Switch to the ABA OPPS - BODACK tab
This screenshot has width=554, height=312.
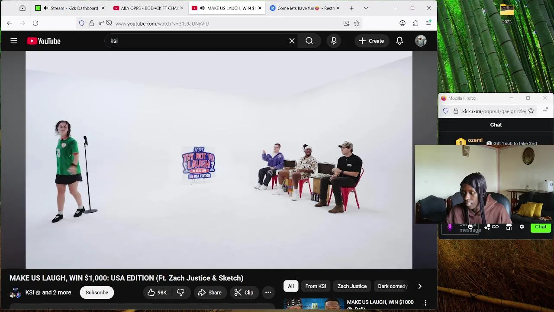(148, 8)
